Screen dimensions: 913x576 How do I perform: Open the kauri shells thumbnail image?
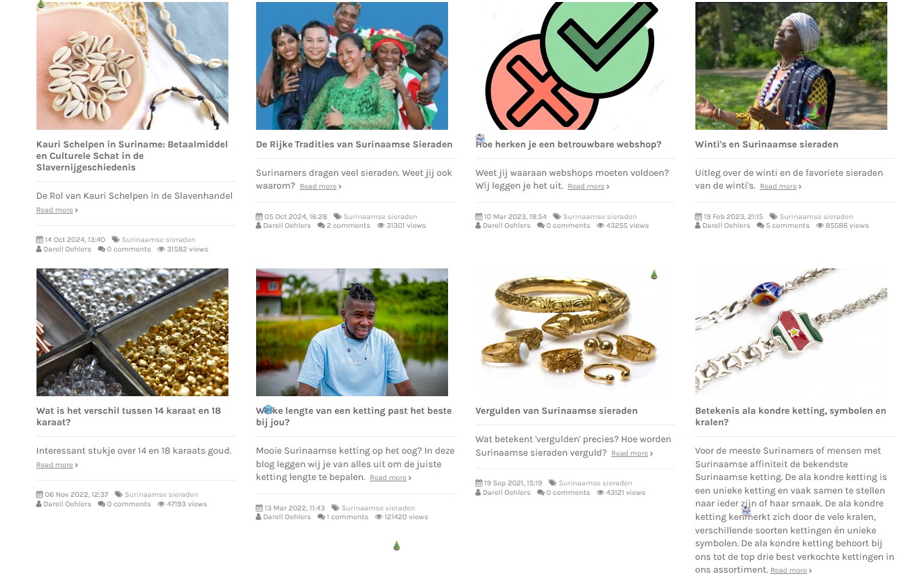132,66
